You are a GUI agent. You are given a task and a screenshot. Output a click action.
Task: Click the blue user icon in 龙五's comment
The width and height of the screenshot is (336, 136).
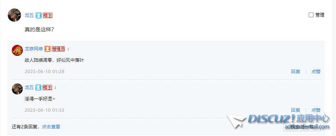38,87
